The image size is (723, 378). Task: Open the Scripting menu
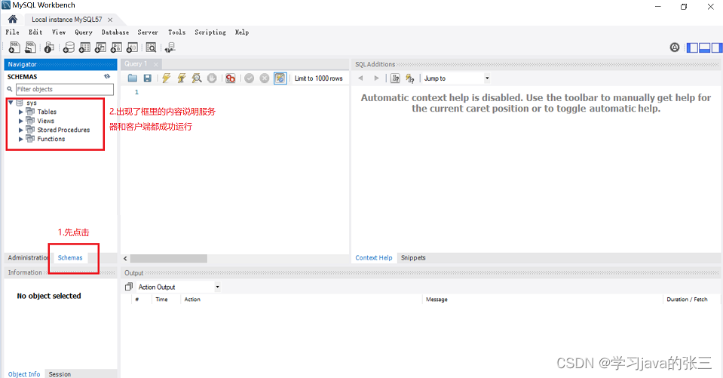pos(210,32)
